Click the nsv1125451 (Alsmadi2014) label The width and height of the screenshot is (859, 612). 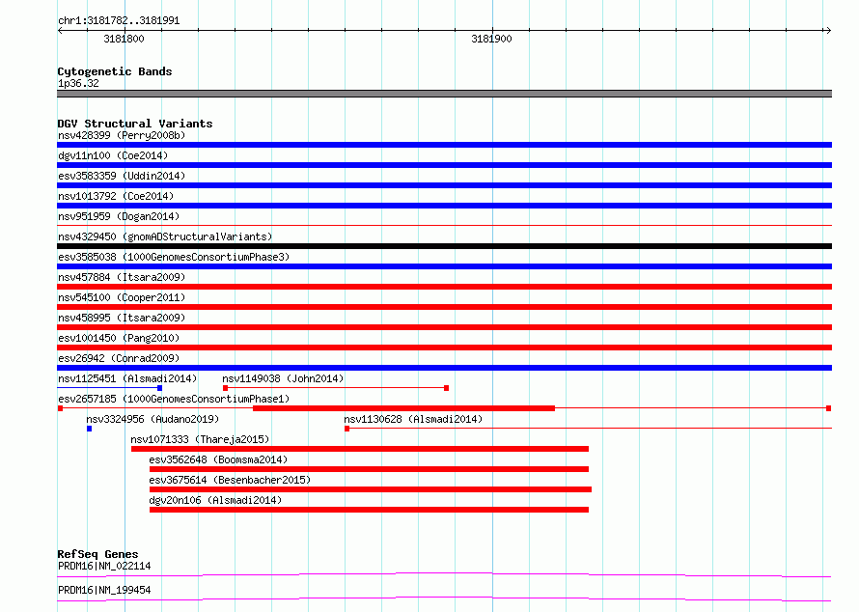pos(127,378)
